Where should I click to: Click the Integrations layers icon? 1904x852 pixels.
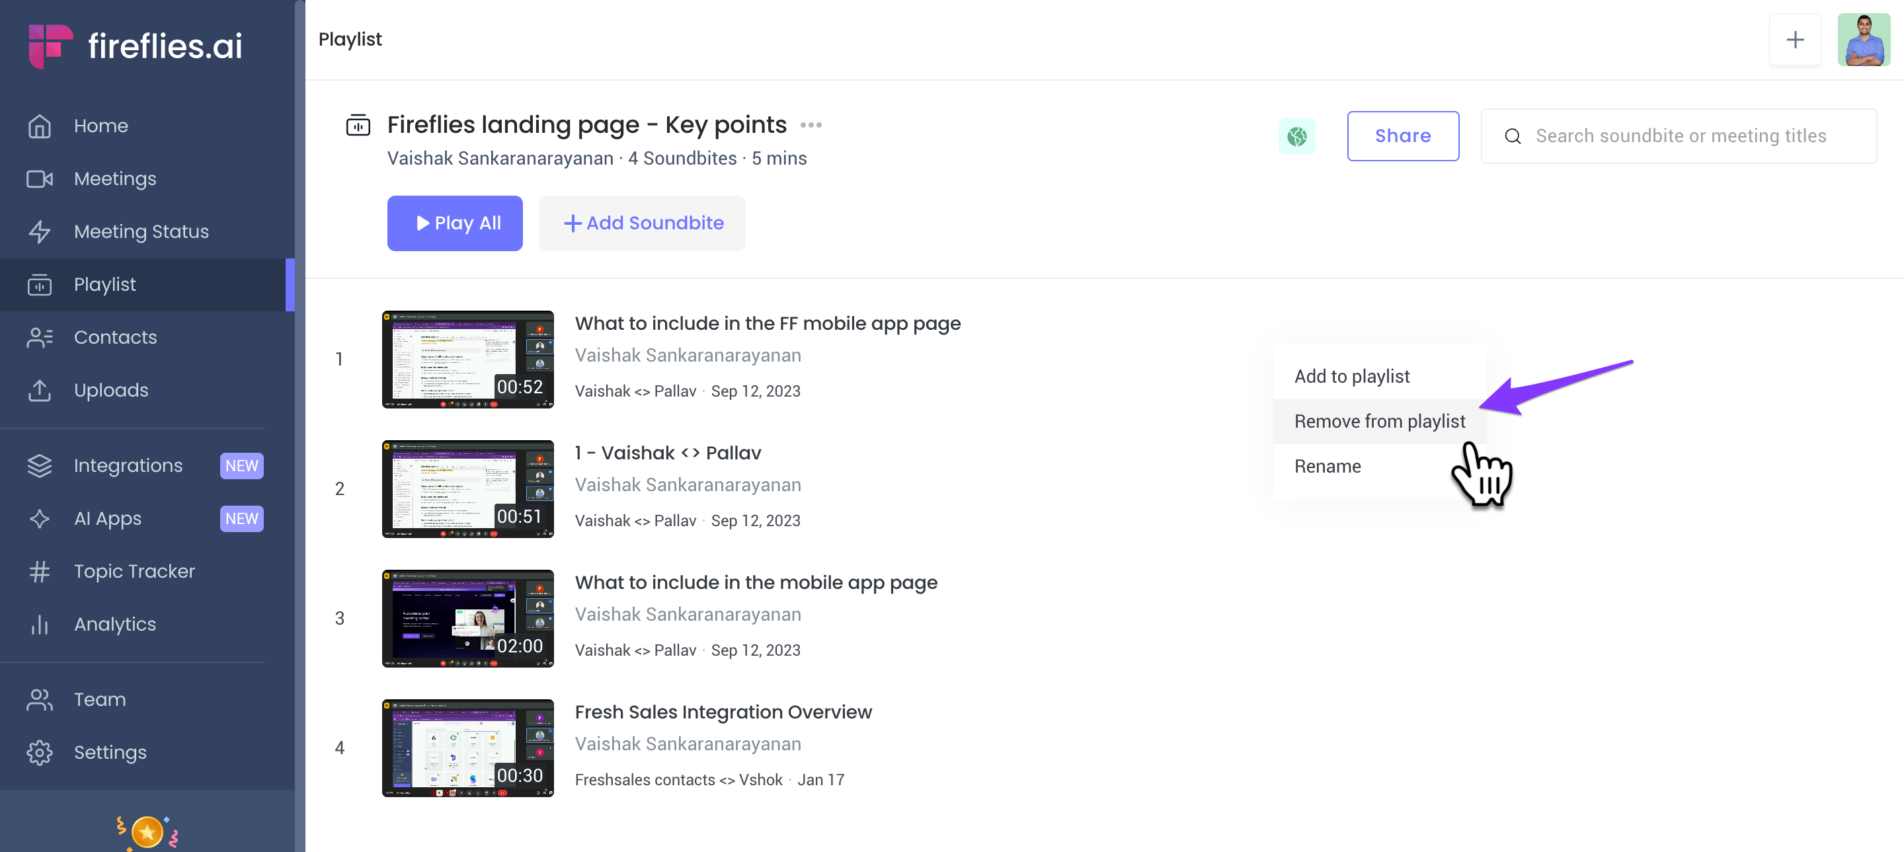(39, 465)
